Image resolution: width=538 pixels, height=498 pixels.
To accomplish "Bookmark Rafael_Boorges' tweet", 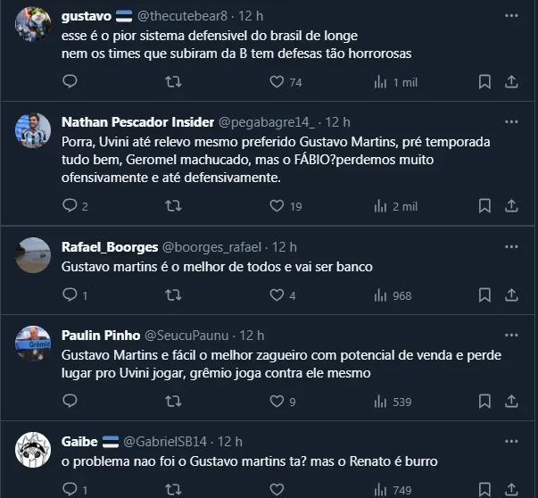I will [484, 295].
